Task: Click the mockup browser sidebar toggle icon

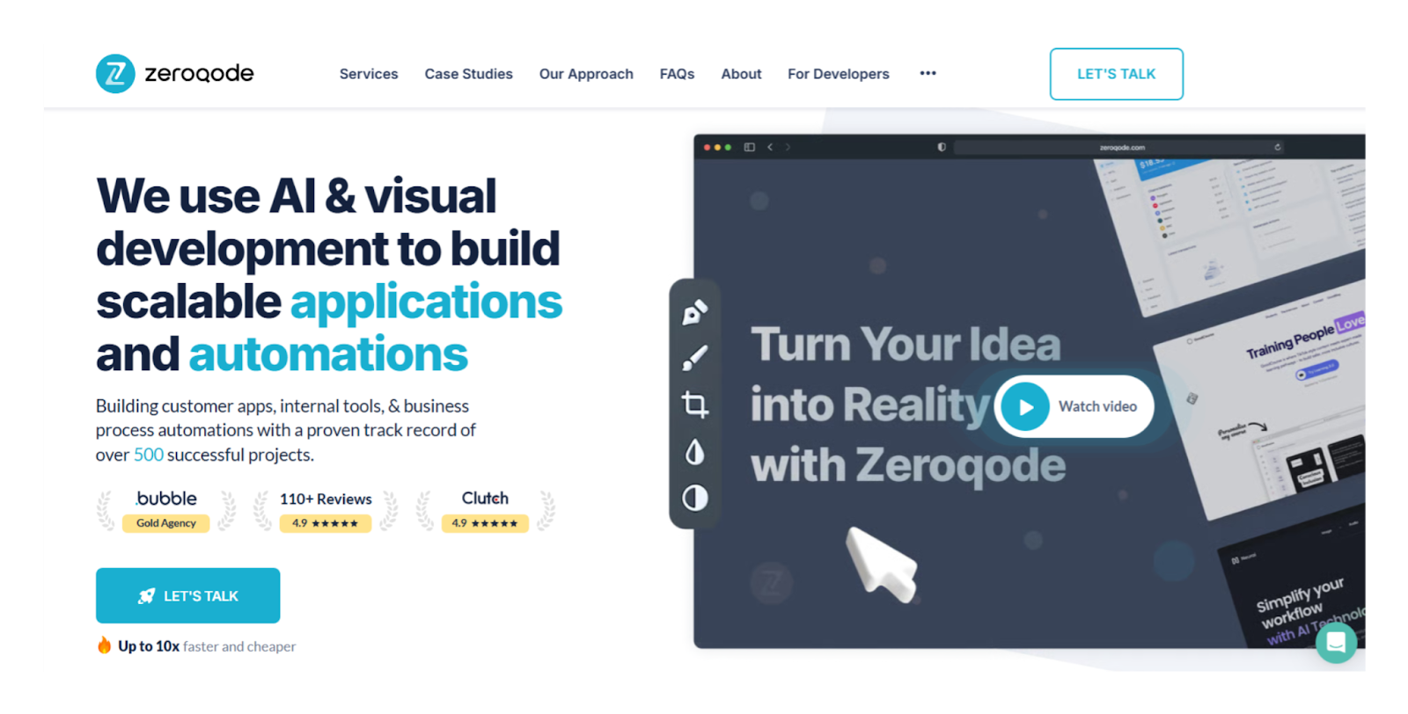Action: pos(750,147)
